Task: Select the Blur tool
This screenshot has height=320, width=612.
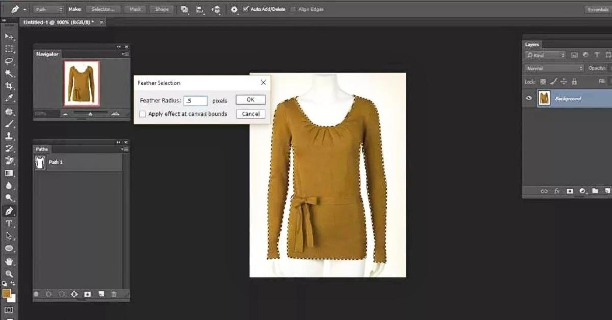Action: [9, 186]
